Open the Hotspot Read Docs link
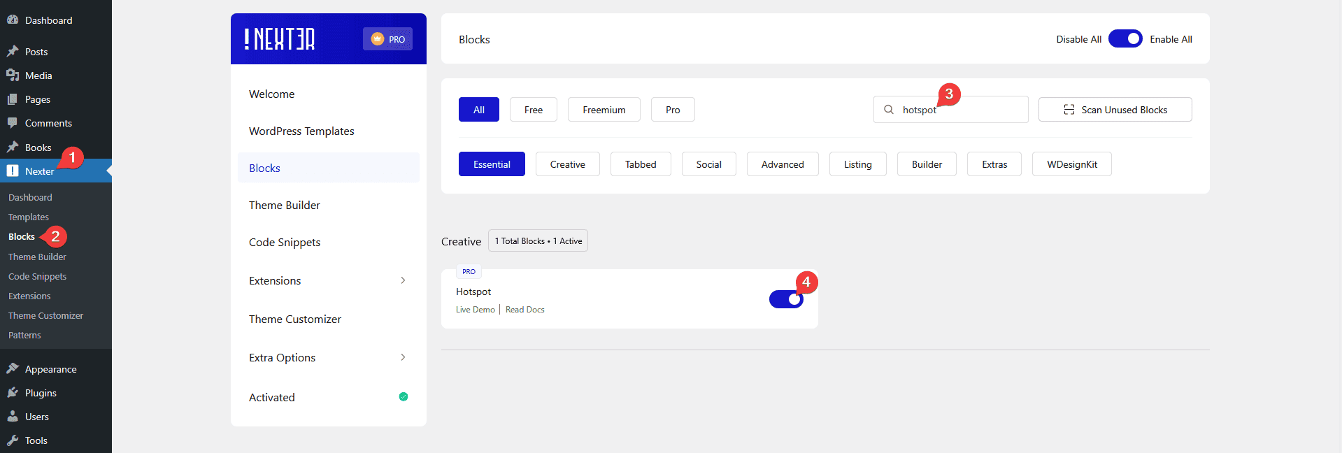This screenshot has width=1342, height=453. (524, 310)
